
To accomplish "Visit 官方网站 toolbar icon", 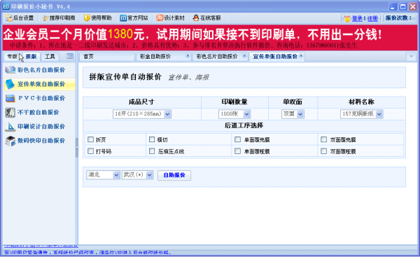I will coord(123,18).
